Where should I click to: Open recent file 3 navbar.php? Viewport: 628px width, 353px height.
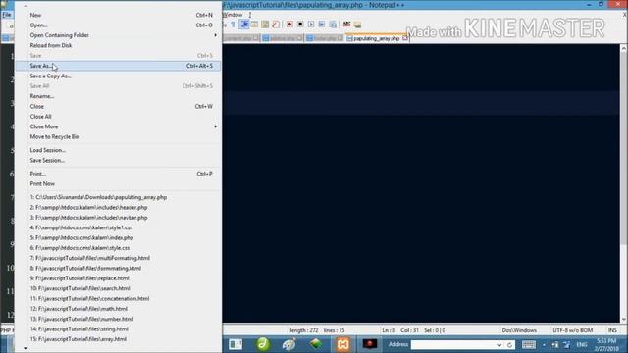pyautogui.click(x=118, y=218)
